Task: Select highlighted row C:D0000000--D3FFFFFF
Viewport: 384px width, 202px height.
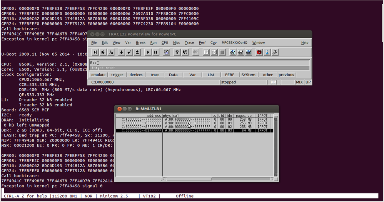Action: 194,130
